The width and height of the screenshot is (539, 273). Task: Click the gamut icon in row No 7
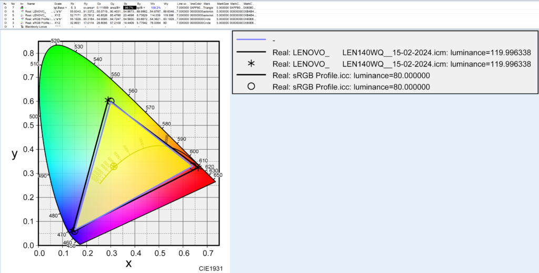point(22,7)
